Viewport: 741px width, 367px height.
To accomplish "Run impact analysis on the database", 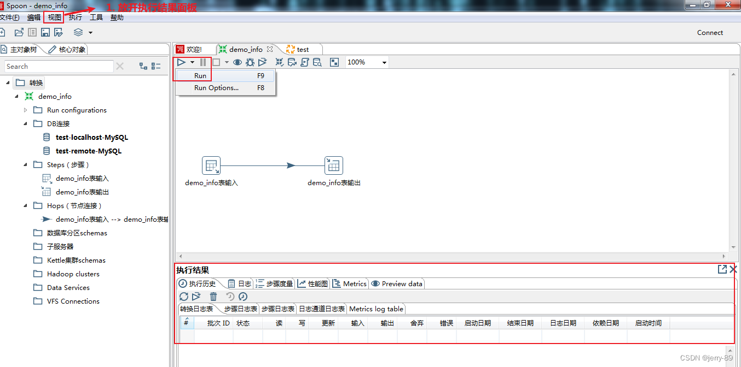I will pyautogui.click(x=292, y=62).
